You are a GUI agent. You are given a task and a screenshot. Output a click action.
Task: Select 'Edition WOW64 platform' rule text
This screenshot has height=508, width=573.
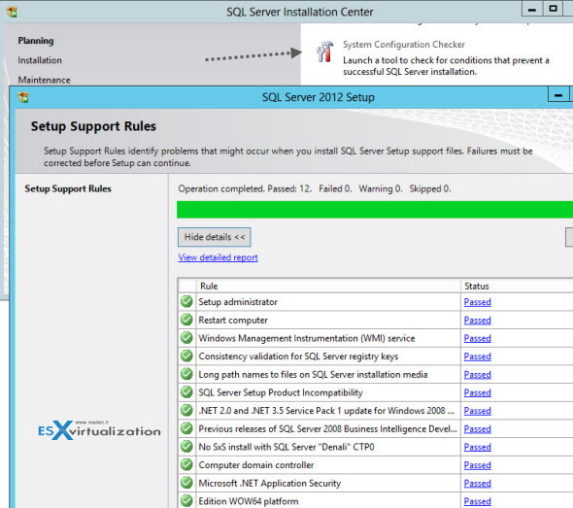[249, 501]
